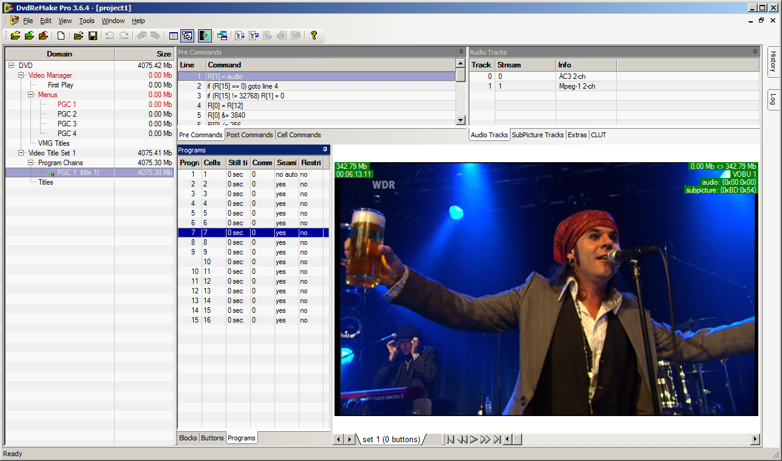
Task: Collapse the Program Chains tree node
Action: [x=31, y=163]
